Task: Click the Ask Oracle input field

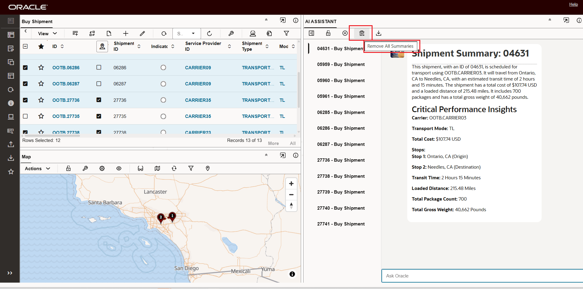Action: (482, 276)
